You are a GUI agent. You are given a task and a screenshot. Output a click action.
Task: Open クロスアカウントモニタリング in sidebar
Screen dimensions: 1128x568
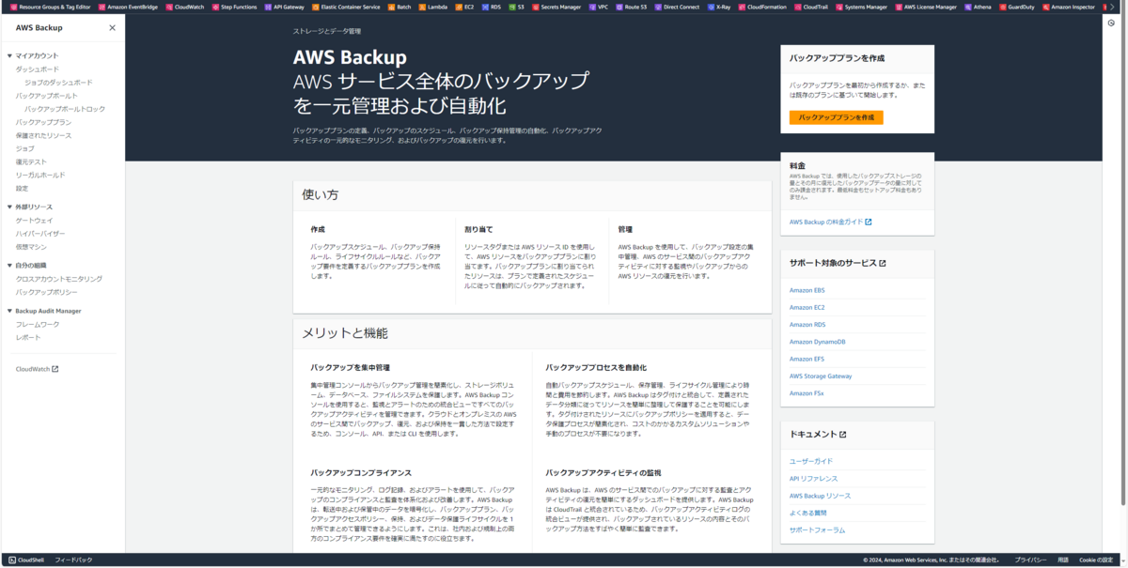tap(59, 279)
